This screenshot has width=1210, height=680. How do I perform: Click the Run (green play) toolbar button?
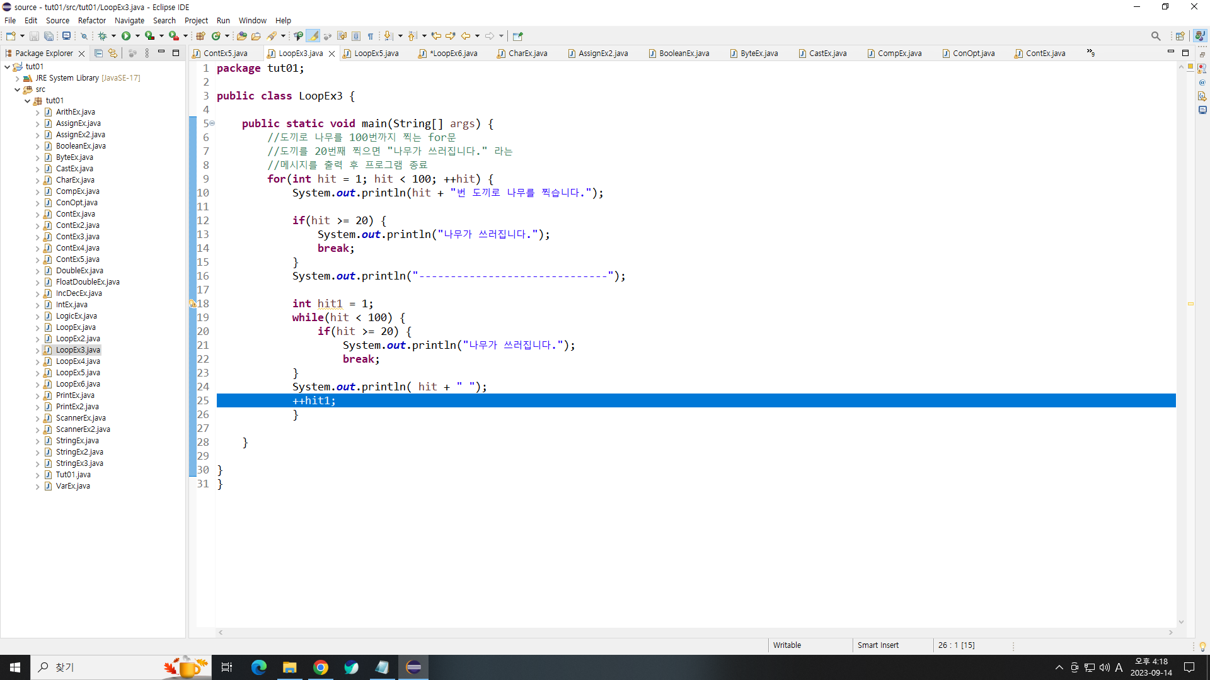coord(126,36)
